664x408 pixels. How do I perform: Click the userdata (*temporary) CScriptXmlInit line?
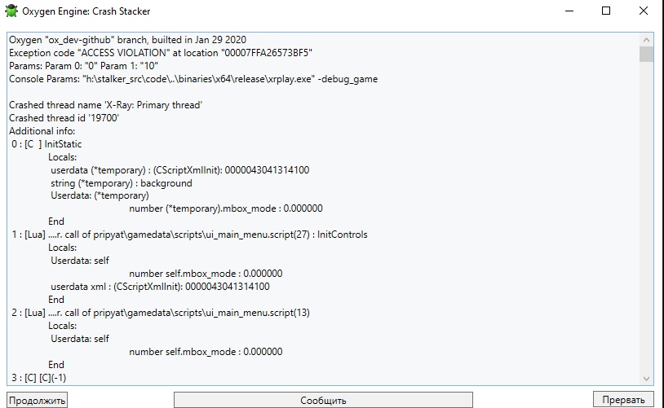pyautogui.click(x=180, y=170)
